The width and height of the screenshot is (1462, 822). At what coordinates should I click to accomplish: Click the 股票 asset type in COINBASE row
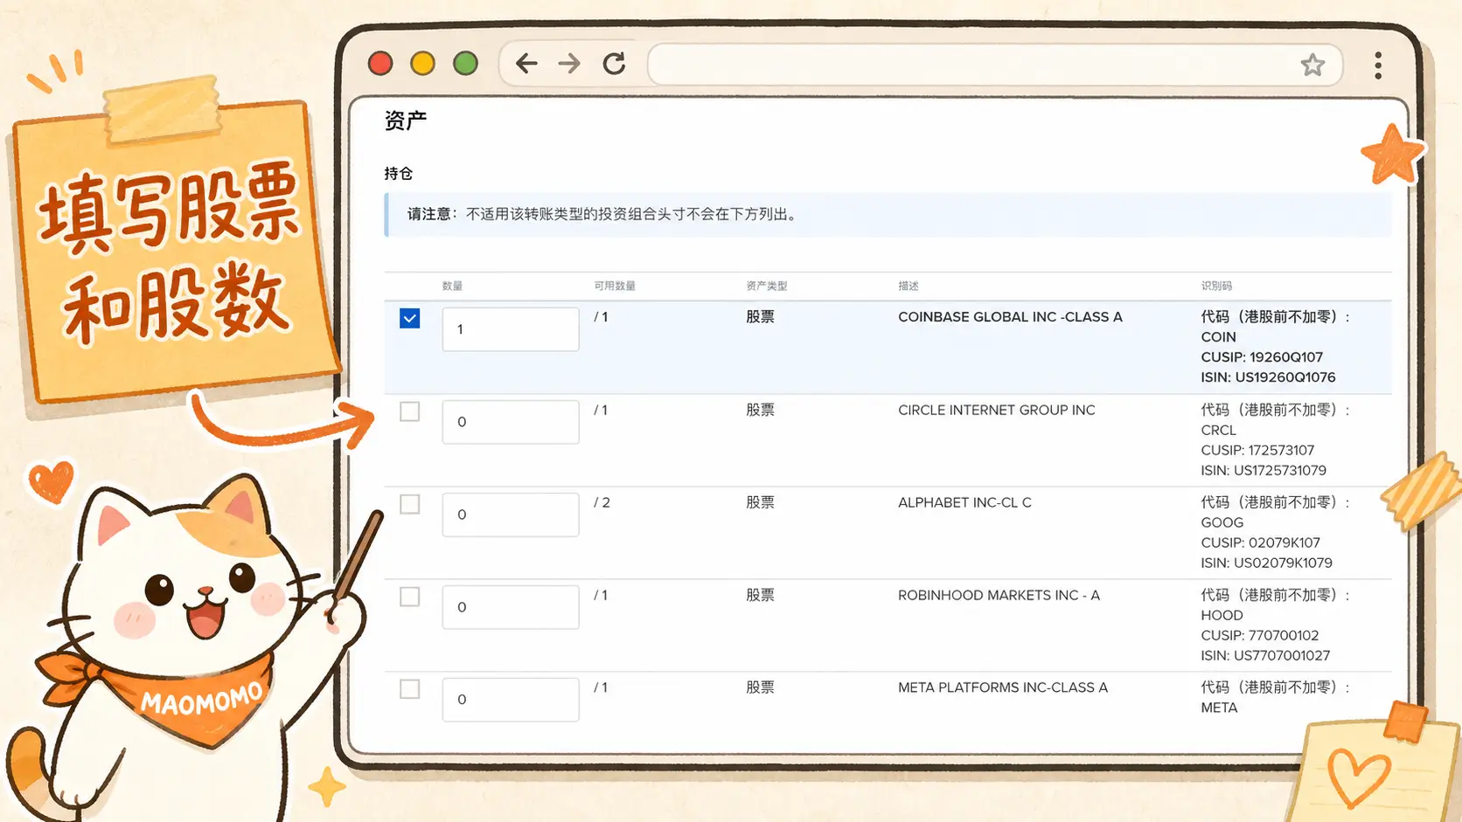tap(760, 317)
